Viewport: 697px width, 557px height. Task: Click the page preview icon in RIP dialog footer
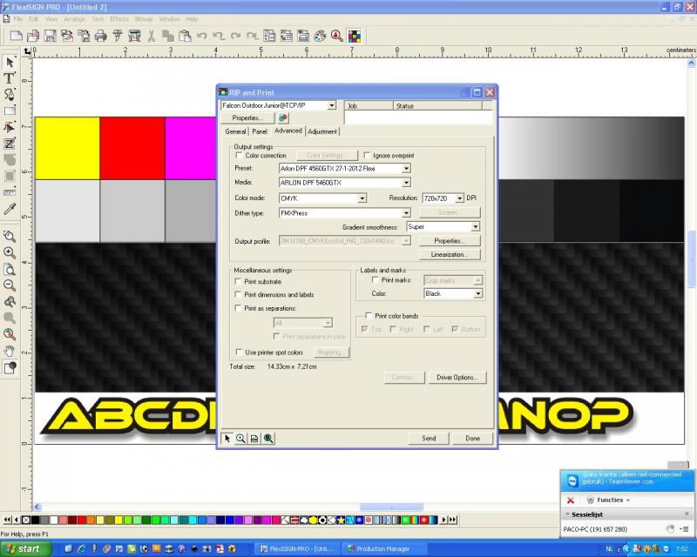[x=254, y=439]
